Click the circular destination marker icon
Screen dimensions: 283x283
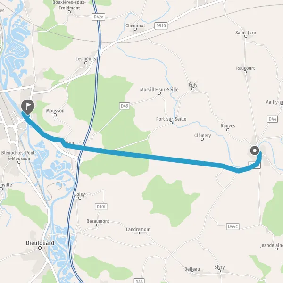point(255,150)
